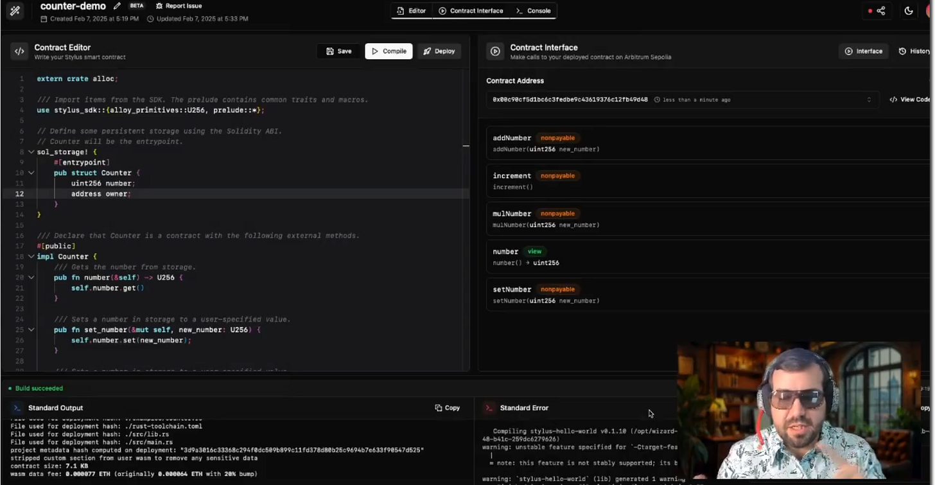Open Report Issue link
This screenshot has height=485, width=935.
pos(179,6)
